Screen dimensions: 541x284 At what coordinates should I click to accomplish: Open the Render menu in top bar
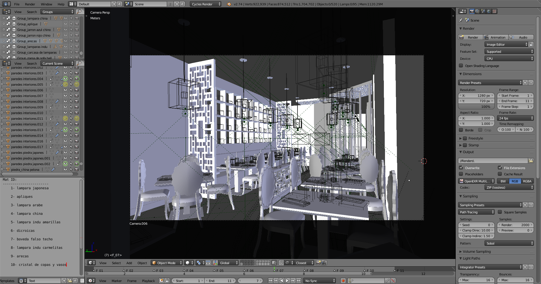coord(30,4)
